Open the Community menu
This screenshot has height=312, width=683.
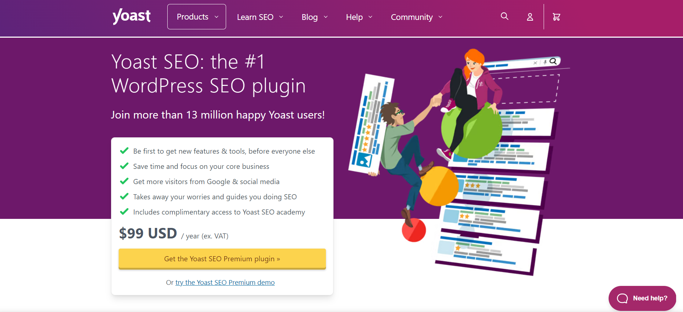[x=417, y=17]
